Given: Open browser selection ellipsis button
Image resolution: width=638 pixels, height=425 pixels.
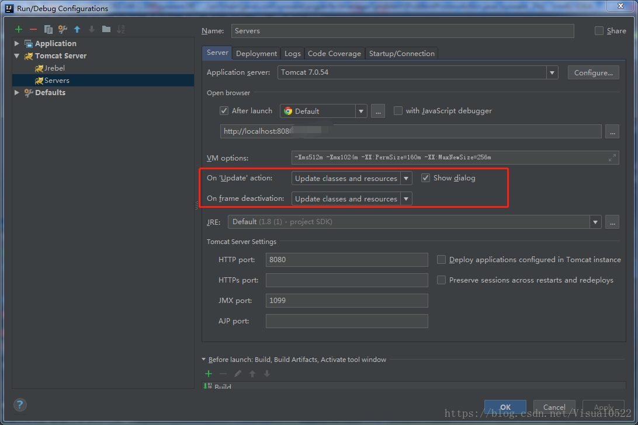Looking at the screenshot, I should click(378, 111).
